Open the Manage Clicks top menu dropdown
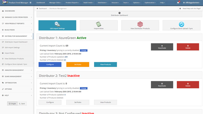203x114 pixels. (x=55, y=3)
